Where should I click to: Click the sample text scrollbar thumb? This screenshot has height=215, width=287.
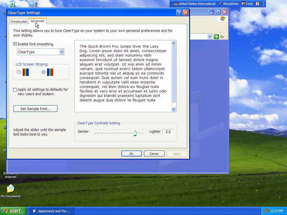[174, 74]
